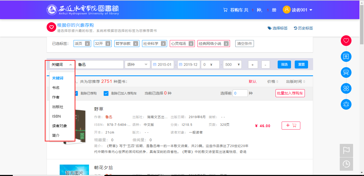The width and height of the screenshot is (364, 176).
Task: Click the readers group icon in right sidebar
Action: (x=346, y=72)
